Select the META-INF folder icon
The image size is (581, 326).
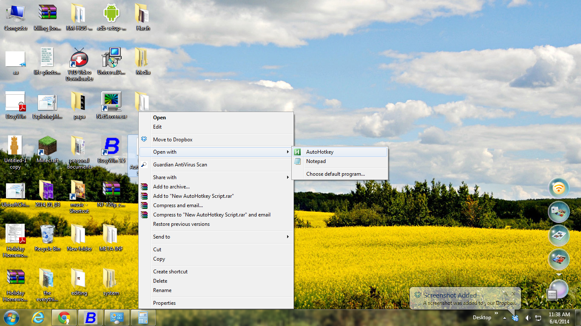111,238
